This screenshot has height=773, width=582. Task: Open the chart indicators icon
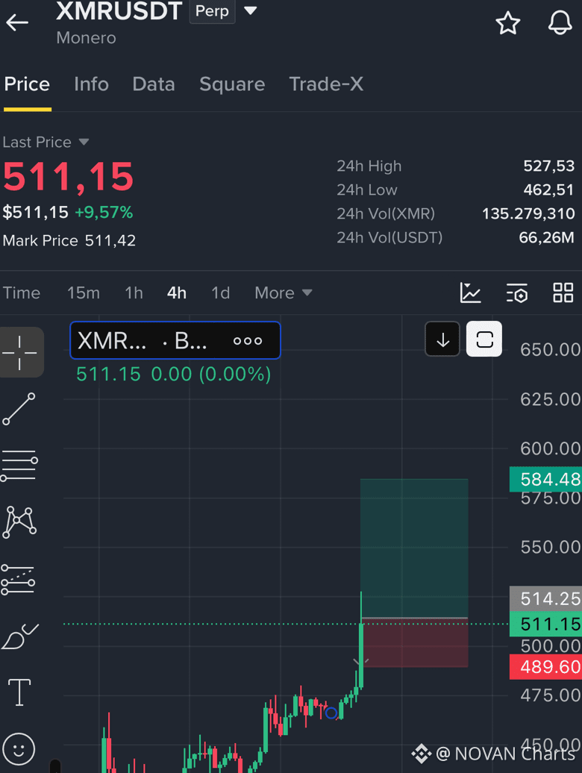[x=470, y=292]
